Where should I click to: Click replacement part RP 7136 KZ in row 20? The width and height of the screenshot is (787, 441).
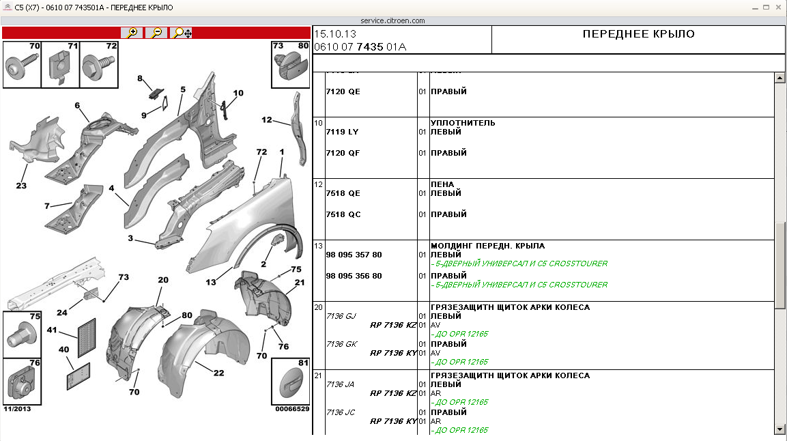(393, 325)
